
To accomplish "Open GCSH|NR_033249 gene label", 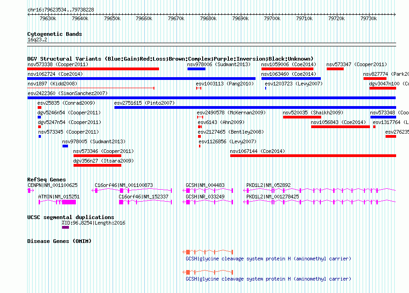I will pos(205,197).
